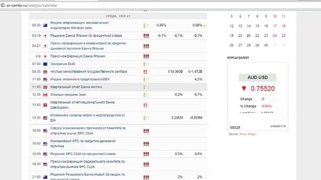Click Canada flag on the 12:30 row
Image resolution: width=321 pixels, height=180 pixels.
[45, 94]
